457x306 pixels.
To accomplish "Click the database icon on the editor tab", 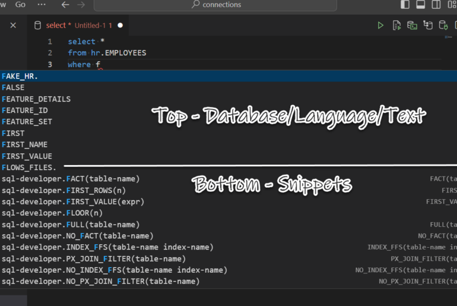I will pyautogui.click(x=37, y=26).
